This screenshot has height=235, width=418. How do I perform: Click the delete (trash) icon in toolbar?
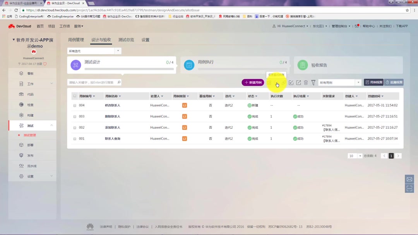(x=306, y=82)
